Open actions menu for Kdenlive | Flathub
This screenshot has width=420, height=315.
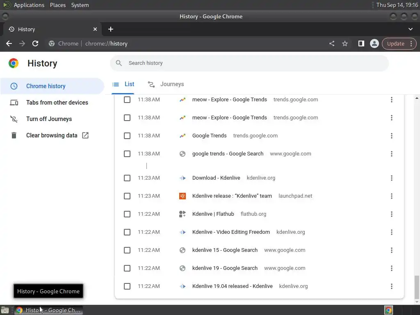point(391,214)
